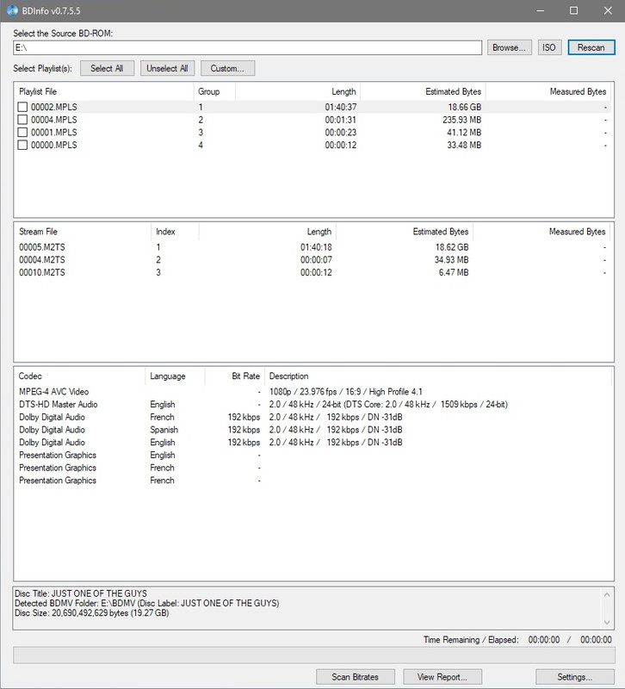Viewport: 625px width, 689px height.
Task: Focus the source BD-ROM path field
Action: (247, 47)
